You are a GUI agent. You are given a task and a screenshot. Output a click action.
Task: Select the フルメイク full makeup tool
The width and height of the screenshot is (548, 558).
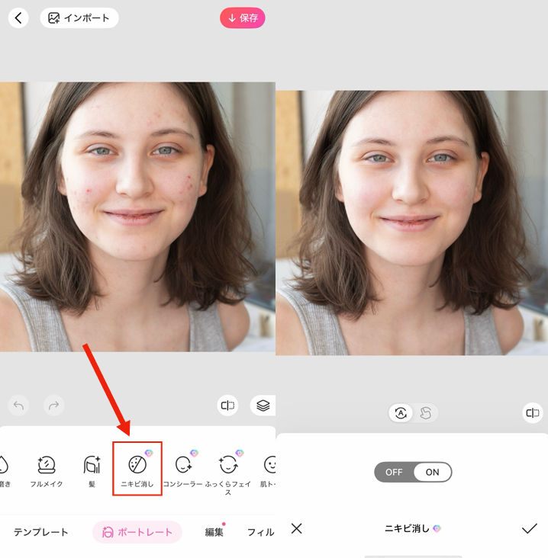(47, 470)
